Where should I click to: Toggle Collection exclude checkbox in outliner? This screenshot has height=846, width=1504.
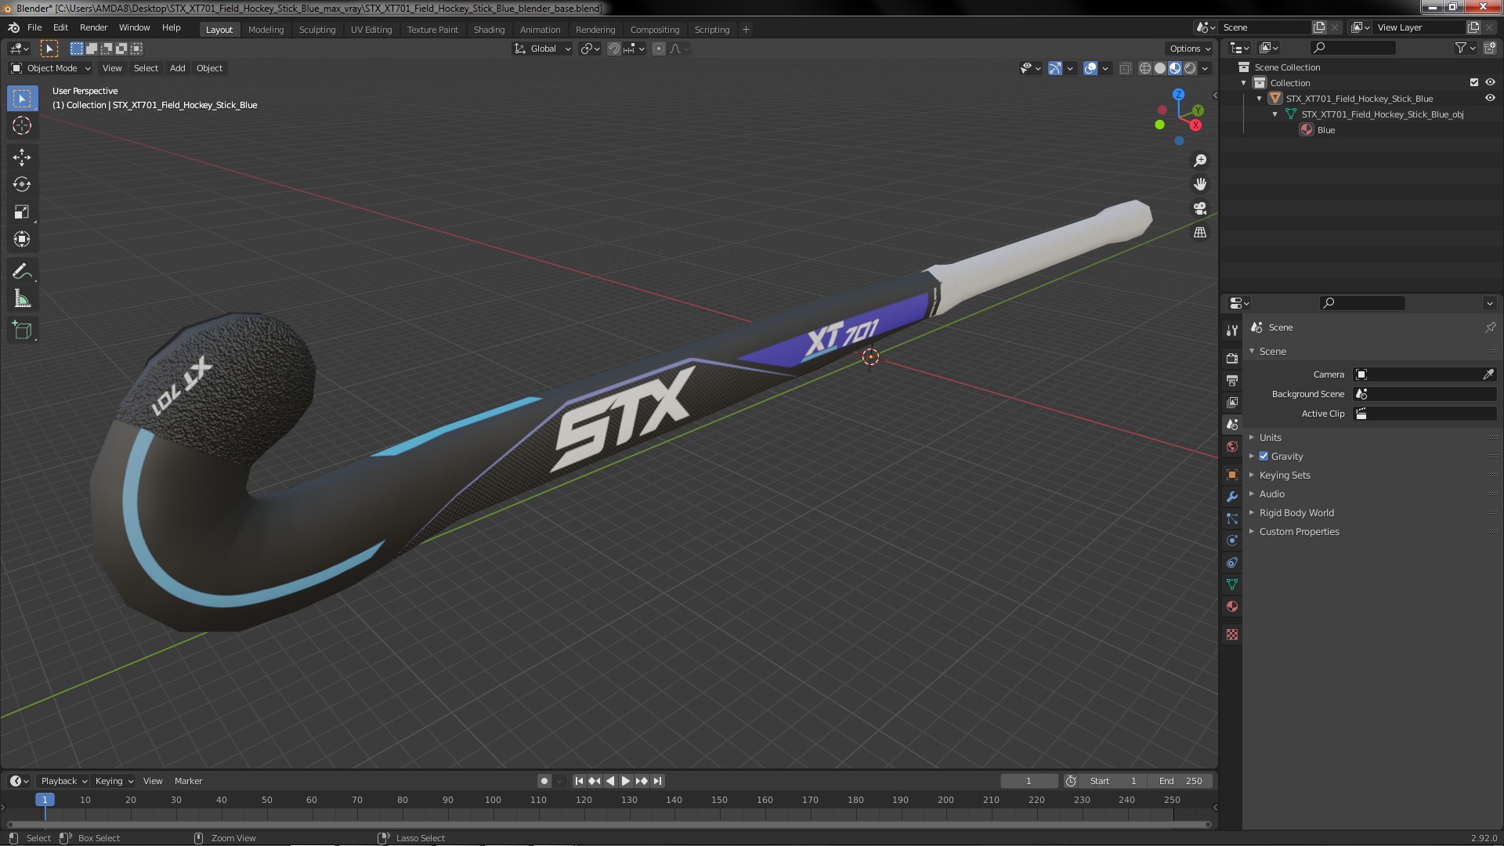[1474, 82]
